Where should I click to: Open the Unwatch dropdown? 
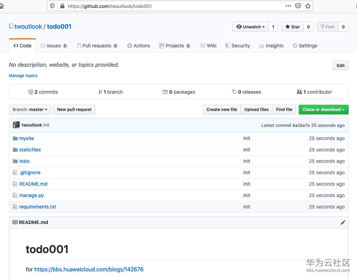(x=251, y=27)
